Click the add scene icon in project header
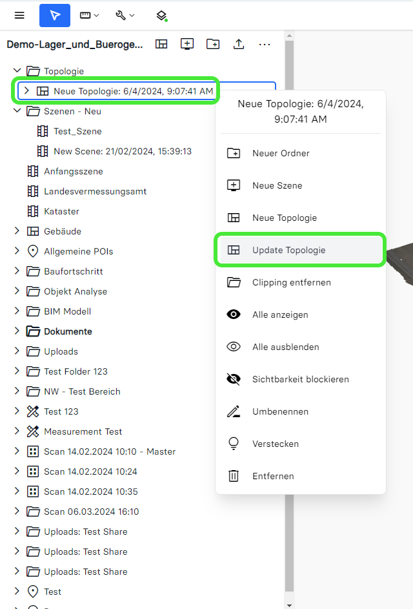The width and height of the screenshot is (413, 609). point(187,44)
